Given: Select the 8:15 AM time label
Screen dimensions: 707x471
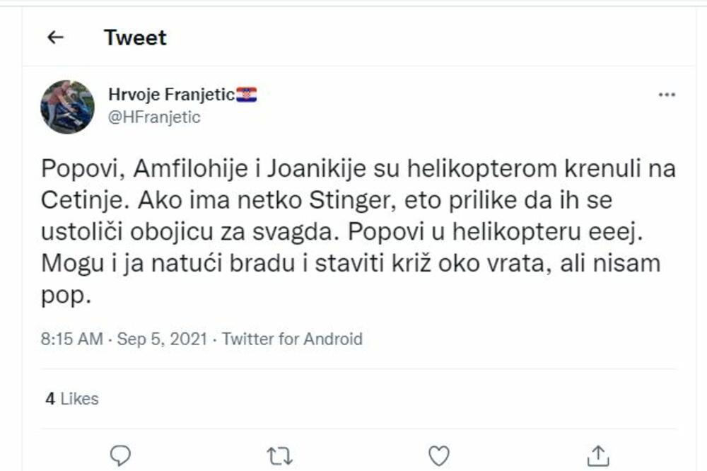Looking at the screenshot, I should (72, 339).
